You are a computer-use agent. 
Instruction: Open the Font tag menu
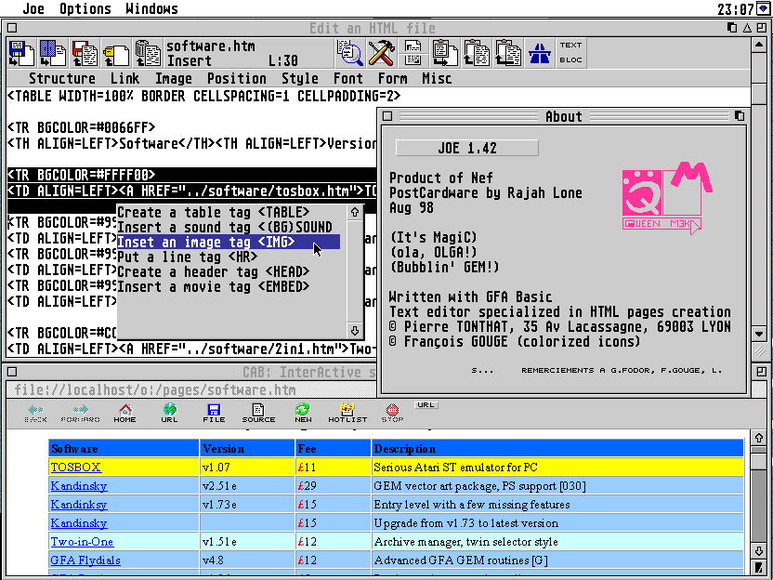coord(348,78)
